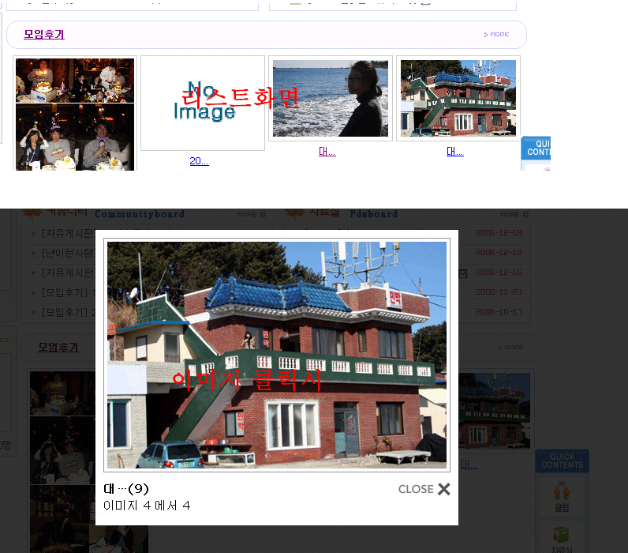Open the party photo thumbnail in top list
The width and height of the screenshot is (628, 553).
[x=75, y=114]
